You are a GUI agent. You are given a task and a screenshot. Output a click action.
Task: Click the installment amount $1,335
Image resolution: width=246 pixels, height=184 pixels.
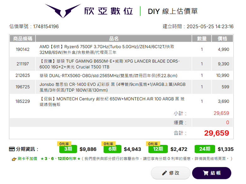point(225,149)
